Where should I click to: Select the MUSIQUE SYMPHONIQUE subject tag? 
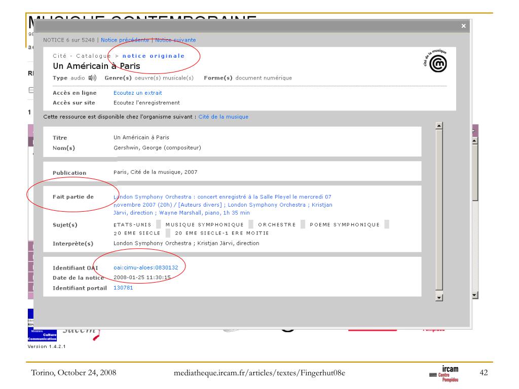pyautogui.click(x=205, y=225)
